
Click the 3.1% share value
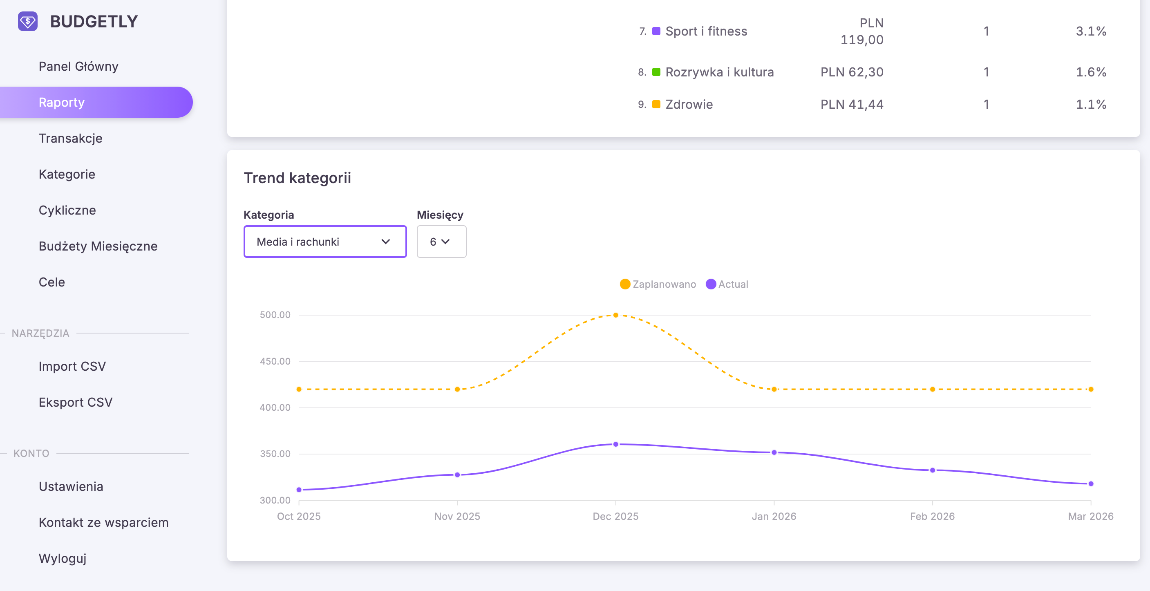pos(1091,31)
